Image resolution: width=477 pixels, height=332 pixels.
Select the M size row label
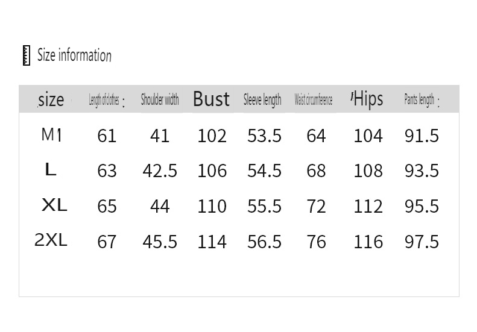tap(51, 135)
